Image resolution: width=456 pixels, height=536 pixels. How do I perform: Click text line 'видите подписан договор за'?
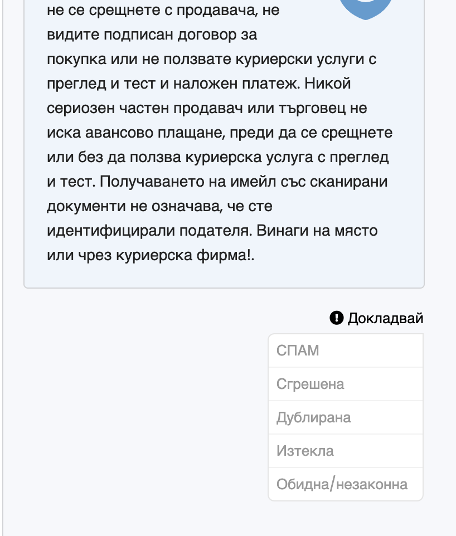tap(152, 35)
